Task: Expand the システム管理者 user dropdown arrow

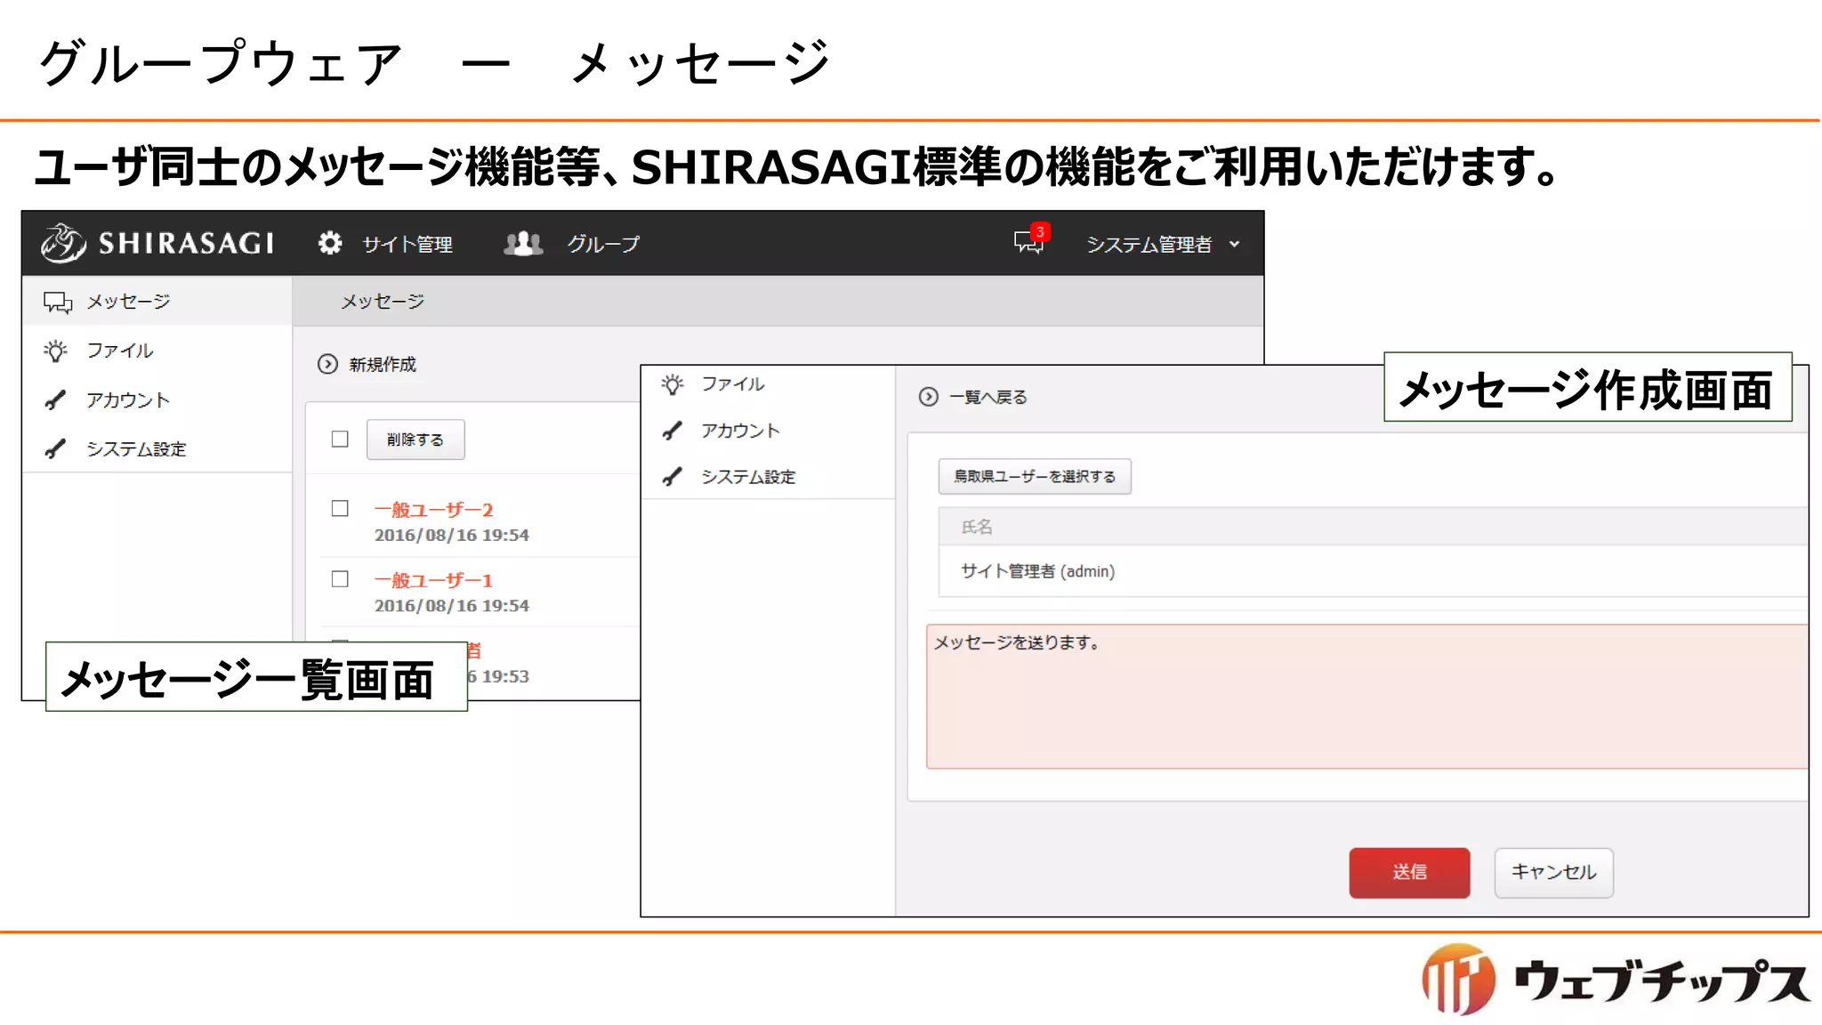Action: pos(1234,244)
